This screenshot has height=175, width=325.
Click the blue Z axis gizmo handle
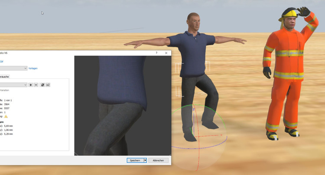[194, 109]
